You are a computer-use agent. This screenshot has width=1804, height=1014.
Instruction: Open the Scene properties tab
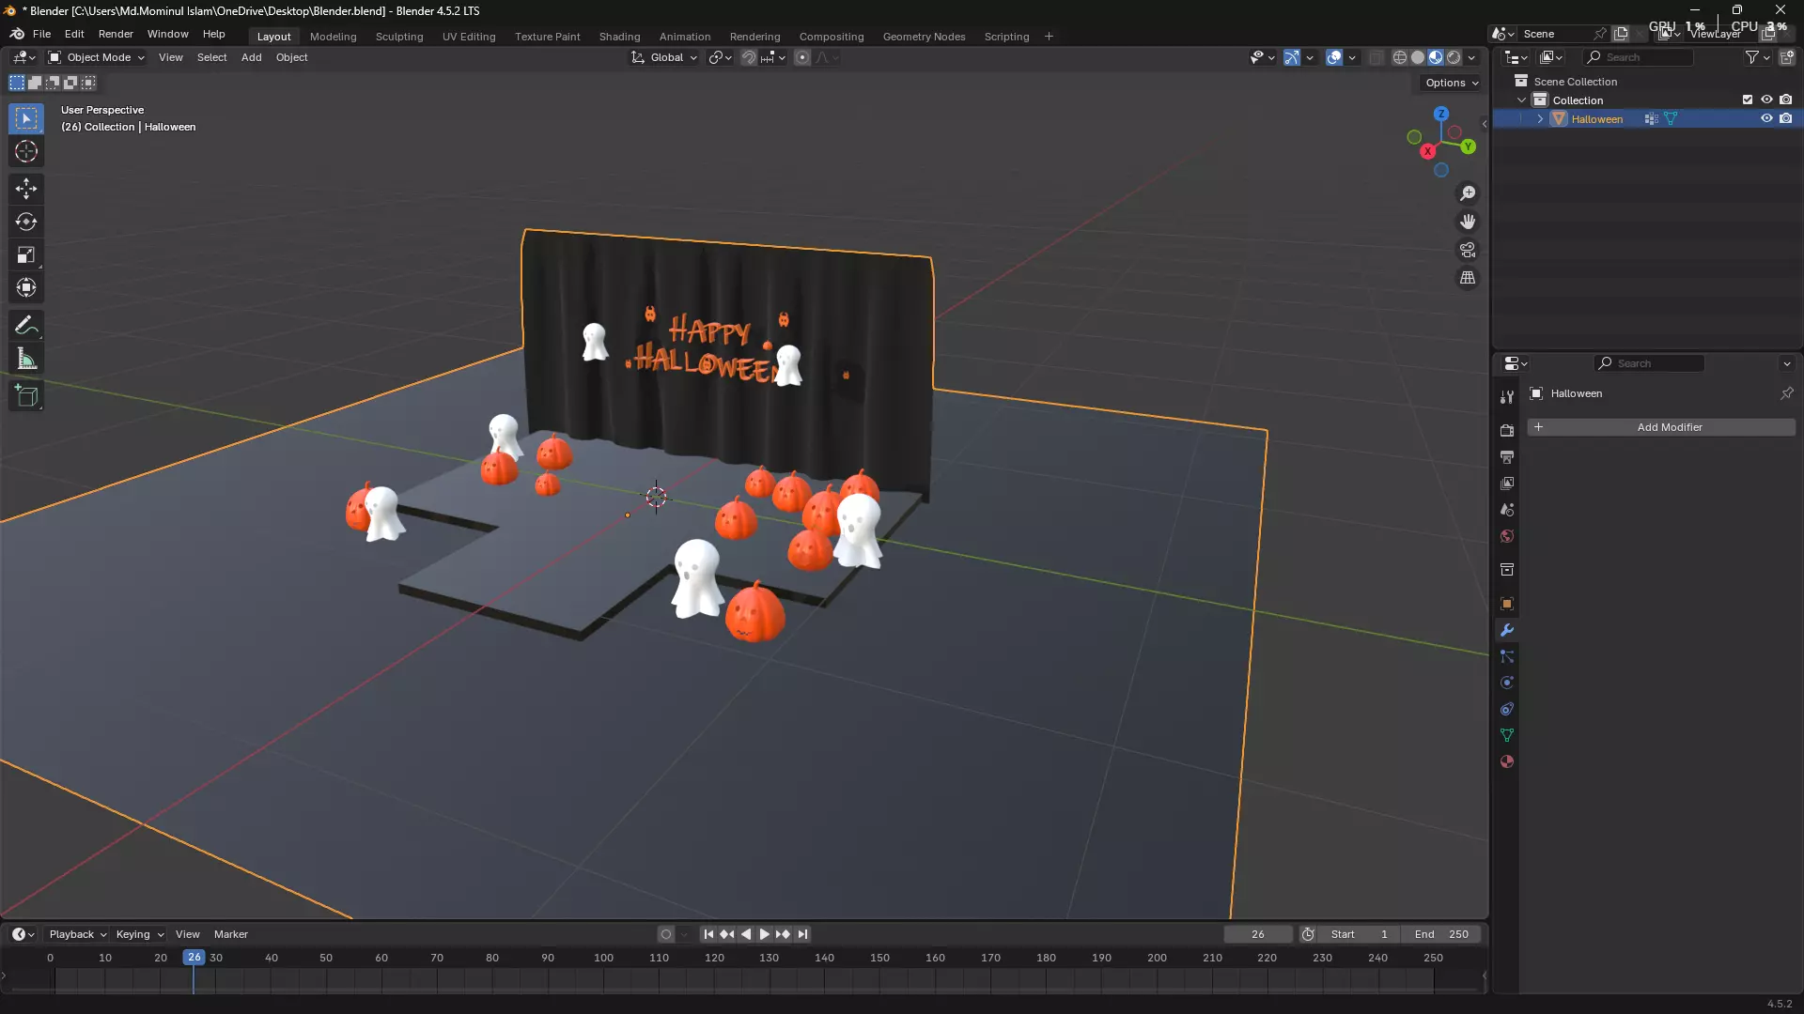pyautogui.click(x=1507, y=510)
